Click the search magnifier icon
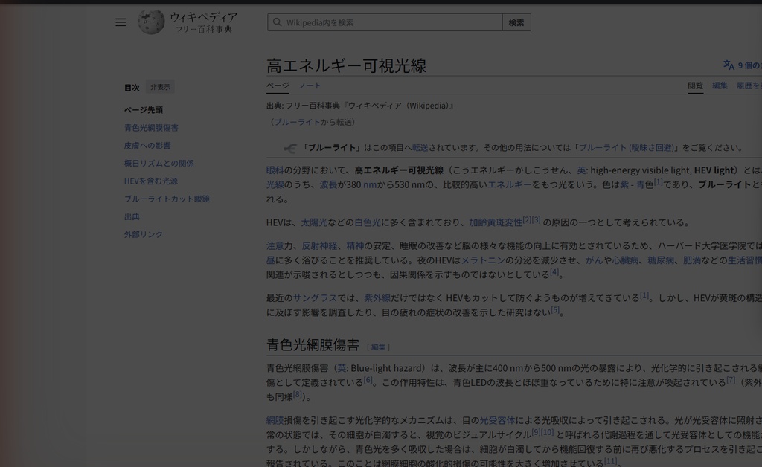The width and height of the screenshot is (762, 467). [277, 22]
